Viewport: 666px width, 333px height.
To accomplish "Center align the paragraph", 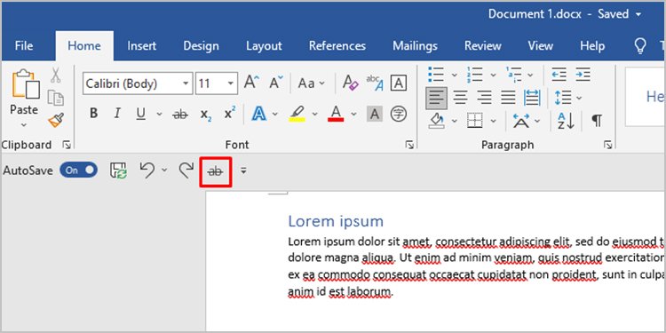I will [x=460, y=98].
